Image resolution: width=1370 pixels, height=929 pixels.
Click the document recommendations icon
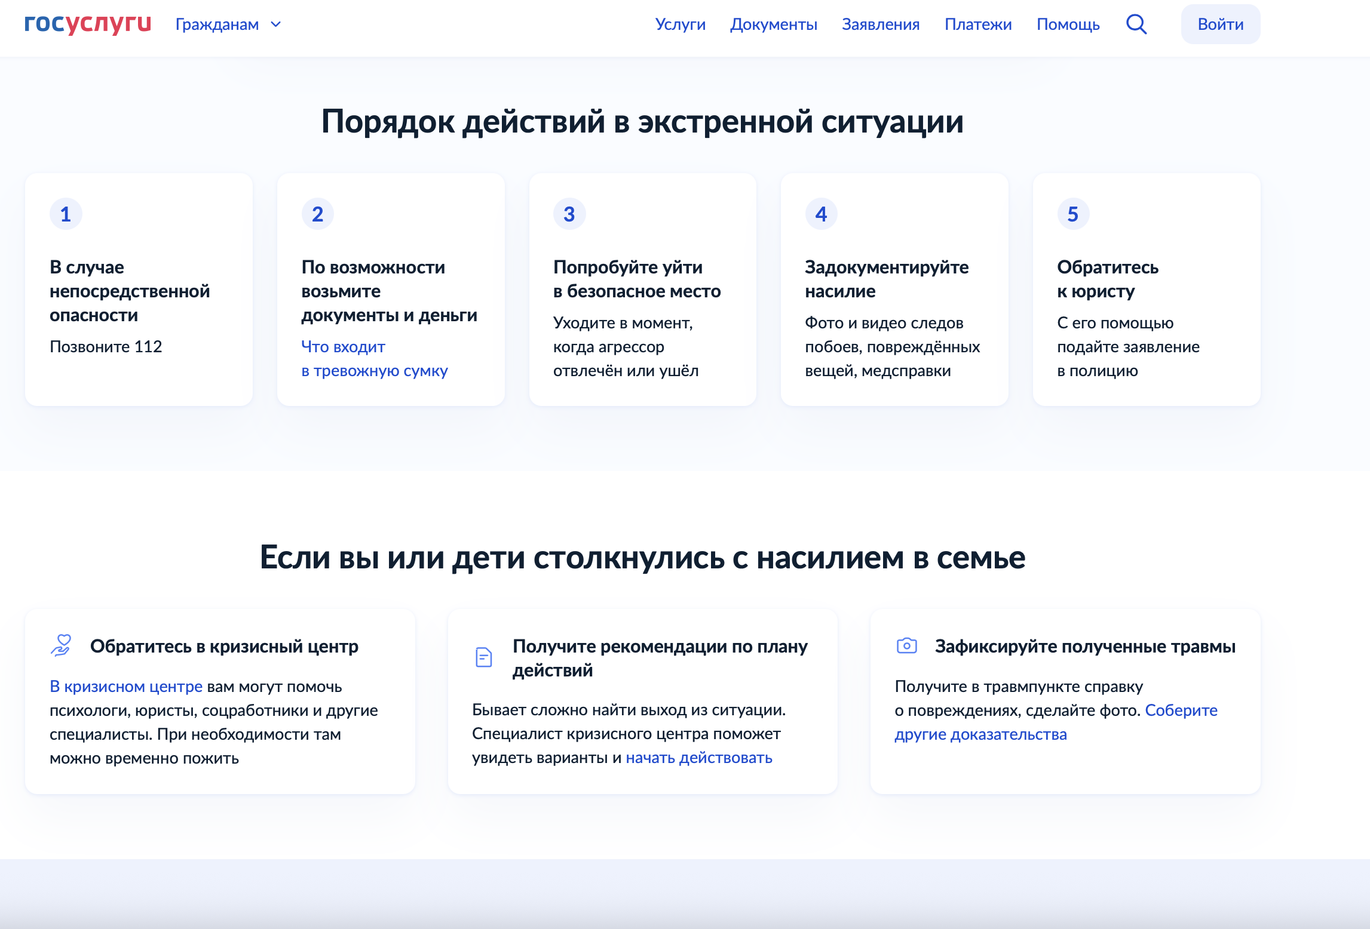pos(483,657)
